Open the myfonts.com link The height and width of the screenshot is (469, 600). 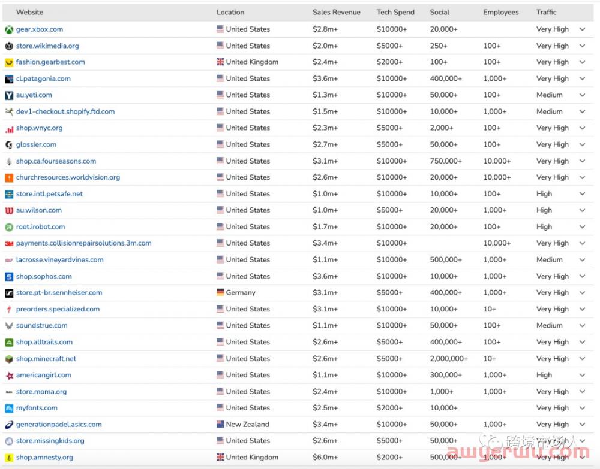point(37,408)
